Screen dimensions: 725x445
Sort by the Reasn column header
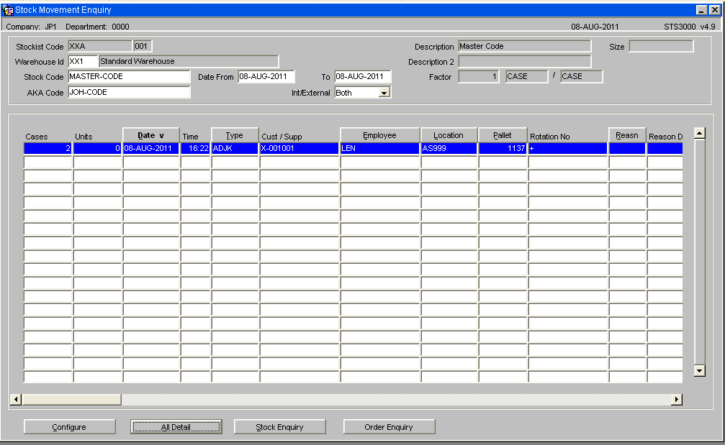pyautogui.click(x=627, y=135)
